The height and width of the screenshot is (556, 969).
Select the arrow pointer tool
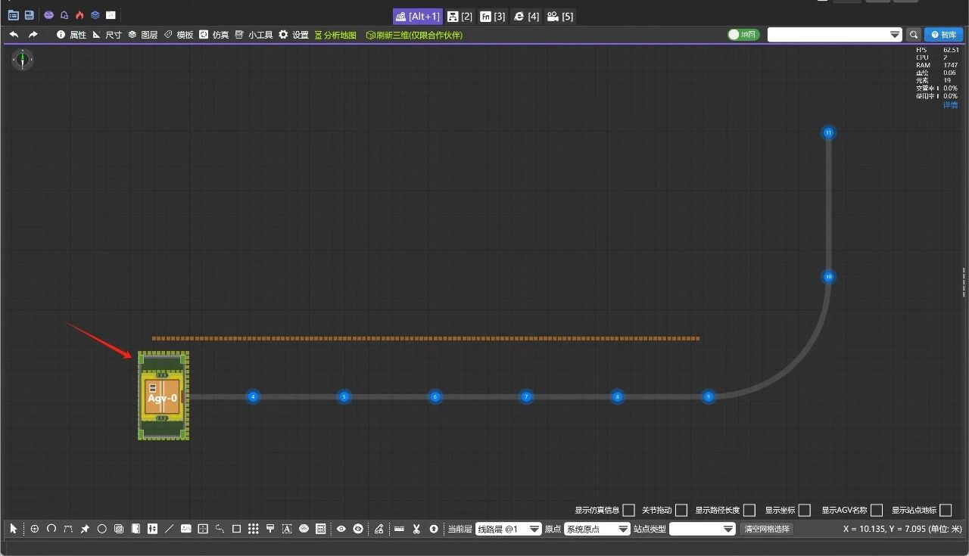point(14,529)
